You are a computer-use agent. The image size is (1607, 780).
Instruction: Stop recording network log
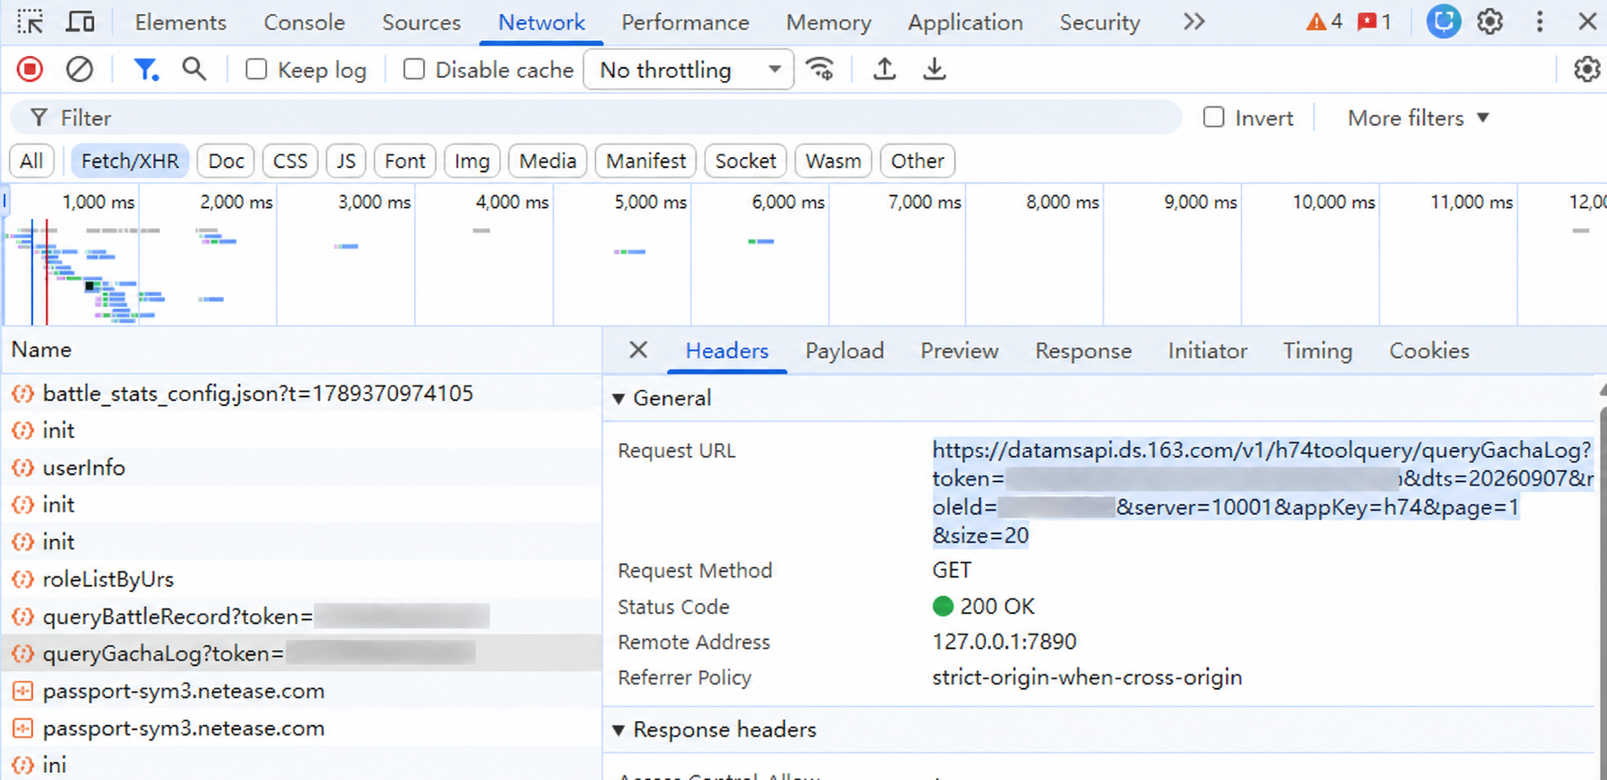pos(29,69)
